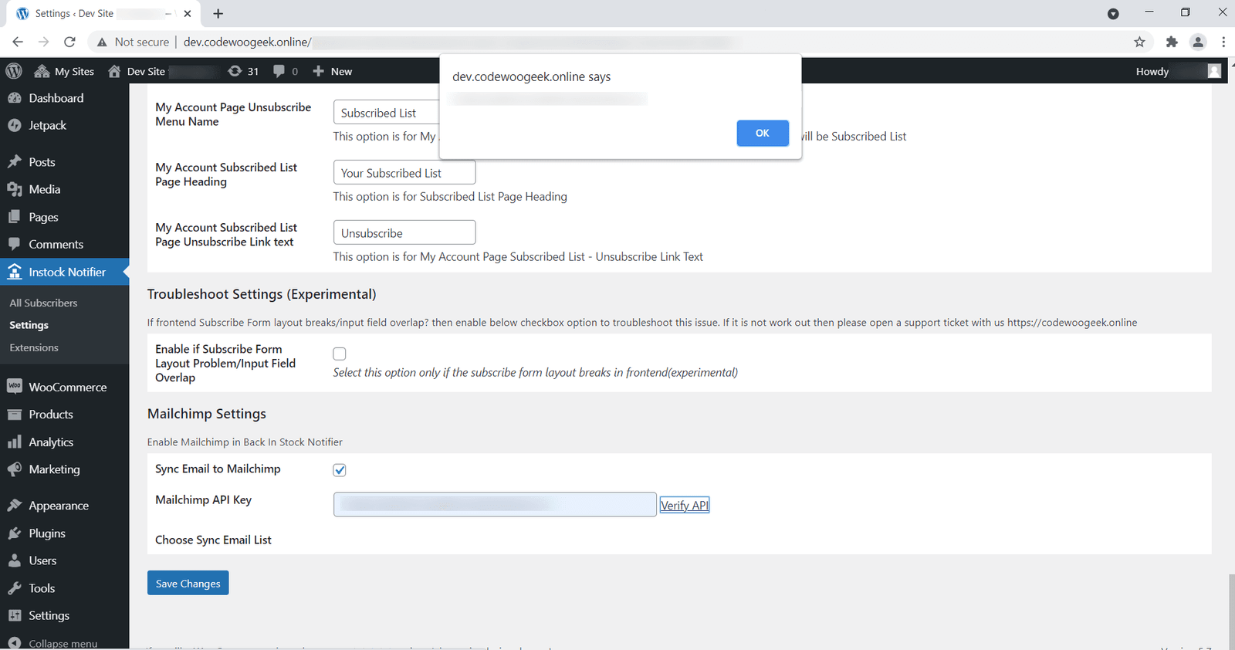Click the WooCommerce sidebar icon
Image resolution: width=1235 pixels, height=650 pixels.
(x=14, y=387)
